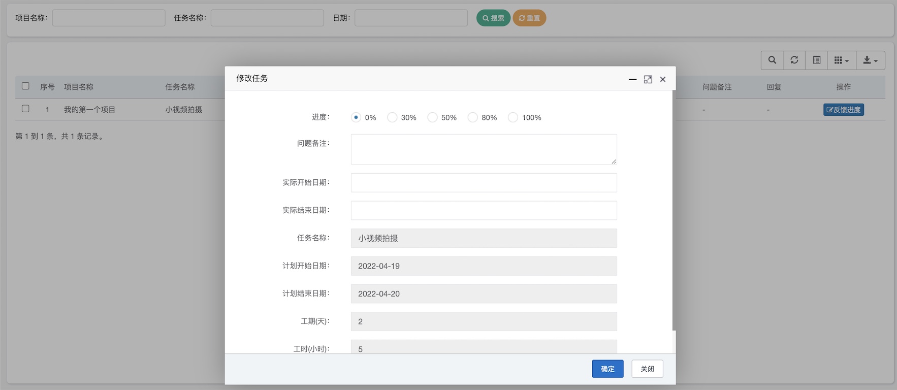The width and height of the screenshot is (897, 390).
Task: Click the 项目名称 column header
Action: point(79,87)
